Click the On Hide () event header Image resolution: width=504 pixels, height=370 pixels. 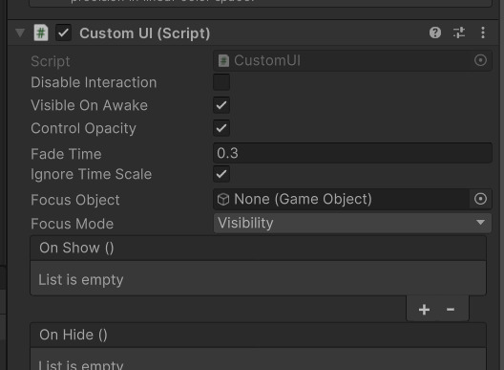(258, 335)
